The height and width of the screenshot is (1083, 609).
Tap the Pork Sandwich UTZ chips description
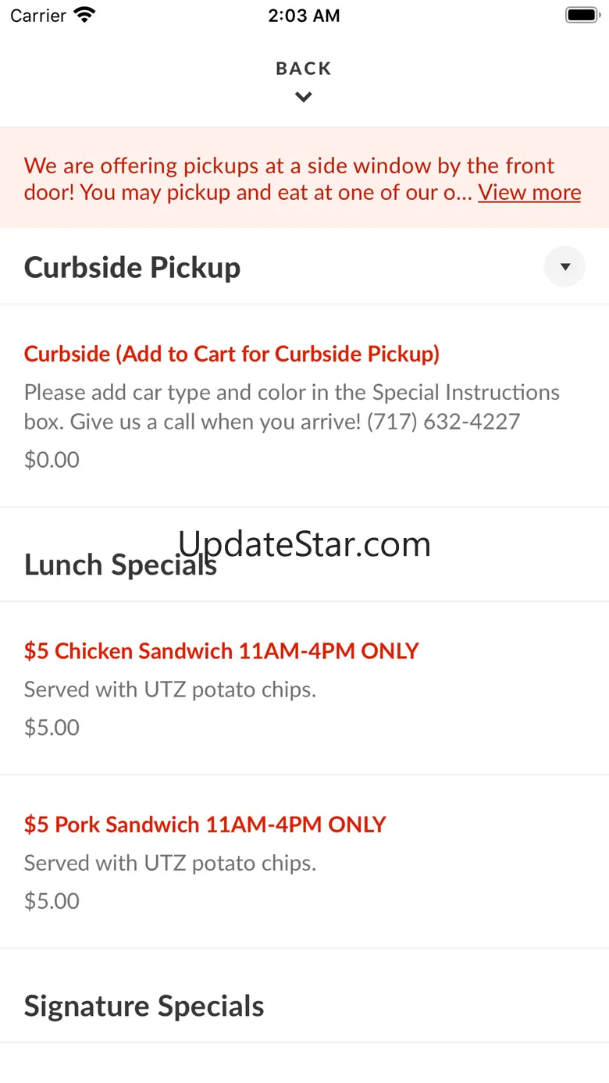pyautogui.click(x=170, y=863)
